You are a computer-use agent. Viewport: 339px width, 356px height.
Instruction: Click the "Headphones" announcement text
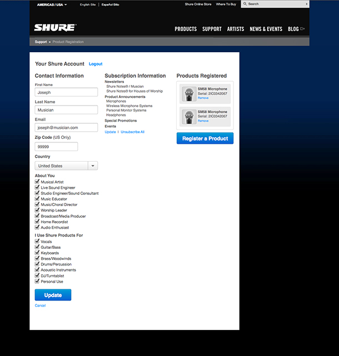(x=116, y=115)
